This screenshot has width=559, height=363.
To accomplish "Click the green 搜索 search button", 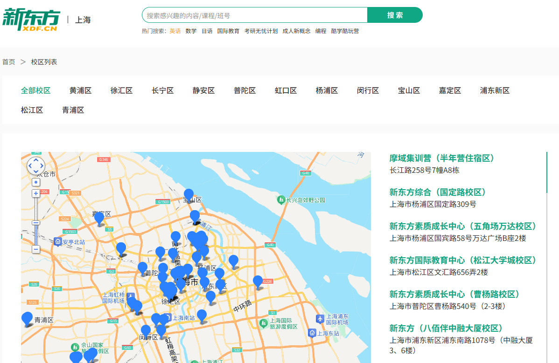I will coord(395,15).
